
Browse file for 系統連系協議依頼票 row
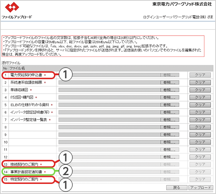pos(170,82)
